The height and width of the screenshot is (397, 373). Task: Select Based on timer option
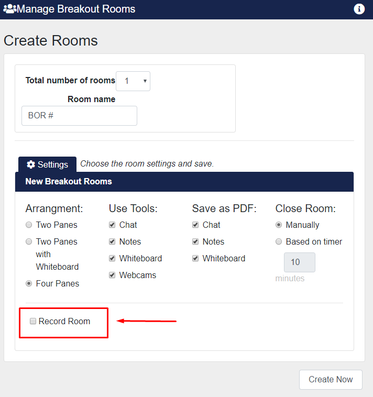[279, 242]
